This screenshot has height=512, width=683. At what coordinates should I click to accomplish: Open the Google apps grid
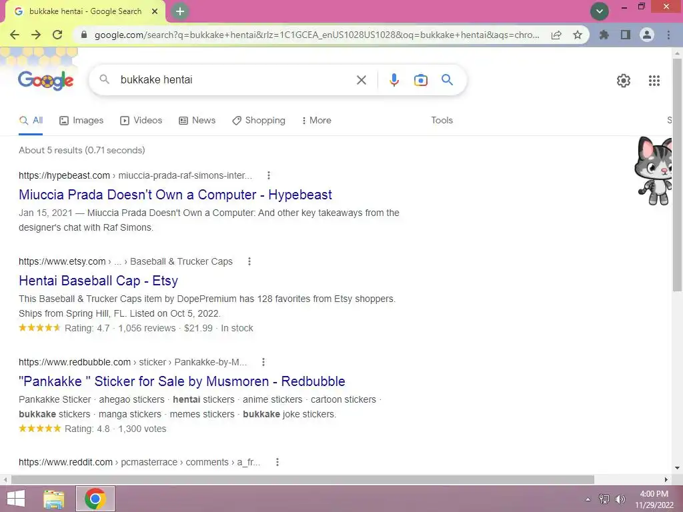pyautogui.click(x=654, y=81)
